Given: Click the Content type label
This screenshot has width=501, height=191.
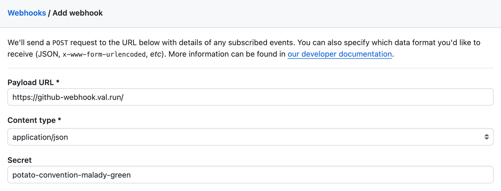Looking at the screenshot, I should (x=34, y=120).
